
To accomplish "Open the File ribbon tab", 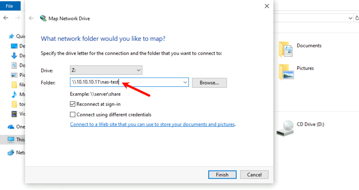I will pyautogui.click(x=10, y=6).
